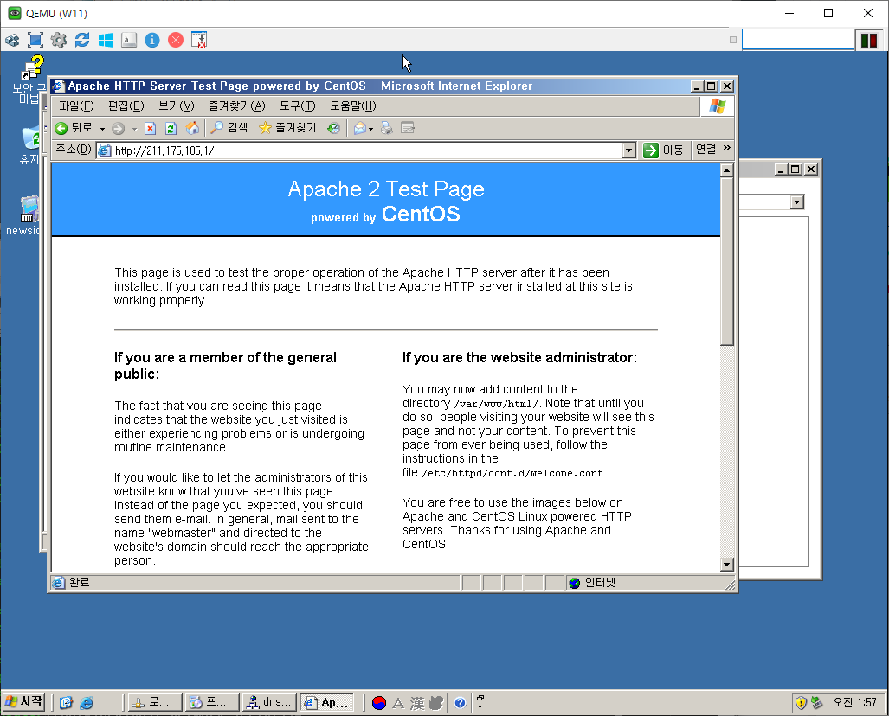
Task: Click the QEMU top-right text input box
Action: pos(798,40)
